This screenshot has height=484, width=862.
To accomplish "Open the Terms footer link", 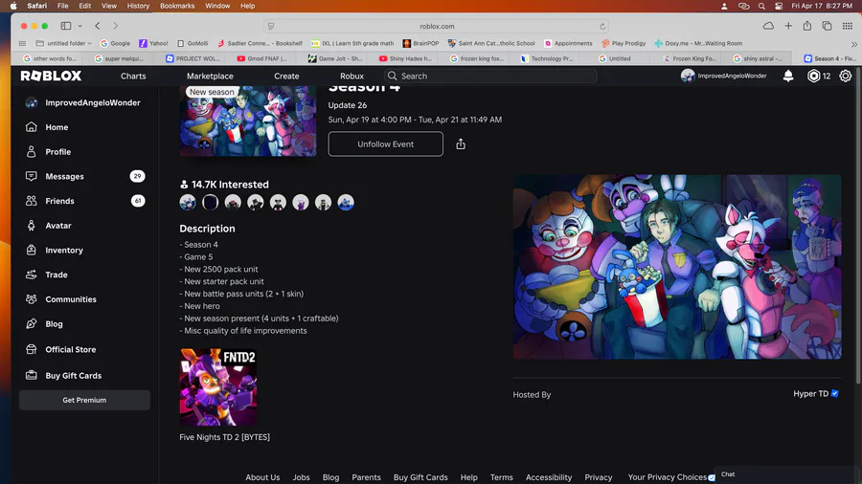I will pos(501,477).
